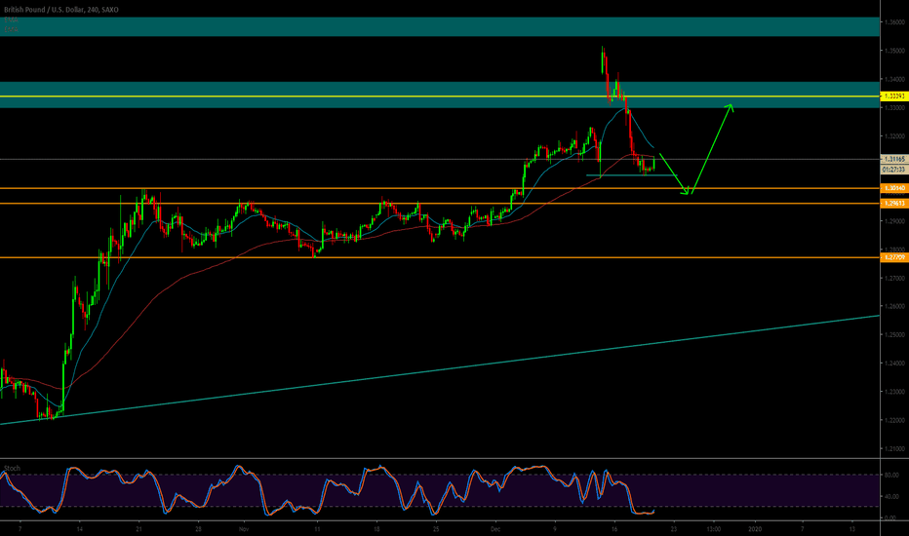Click the yellow 1.33393 price label
Viewport: 909px width, 536px height.
892,96
